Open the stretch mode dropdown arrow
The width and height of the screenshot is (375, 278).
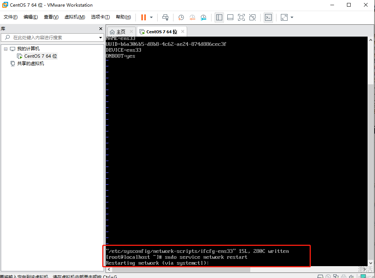tap(292, 17)
